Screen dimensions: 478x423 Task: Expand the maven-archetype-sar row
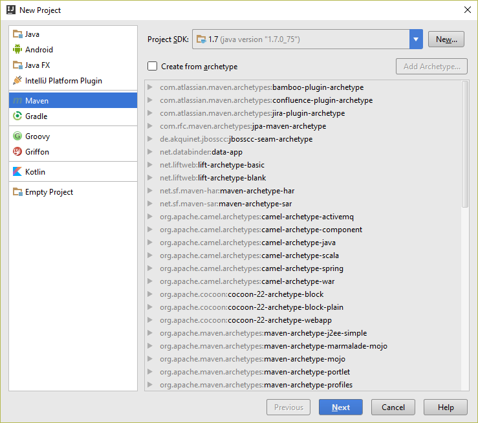[x=150, y=204]
